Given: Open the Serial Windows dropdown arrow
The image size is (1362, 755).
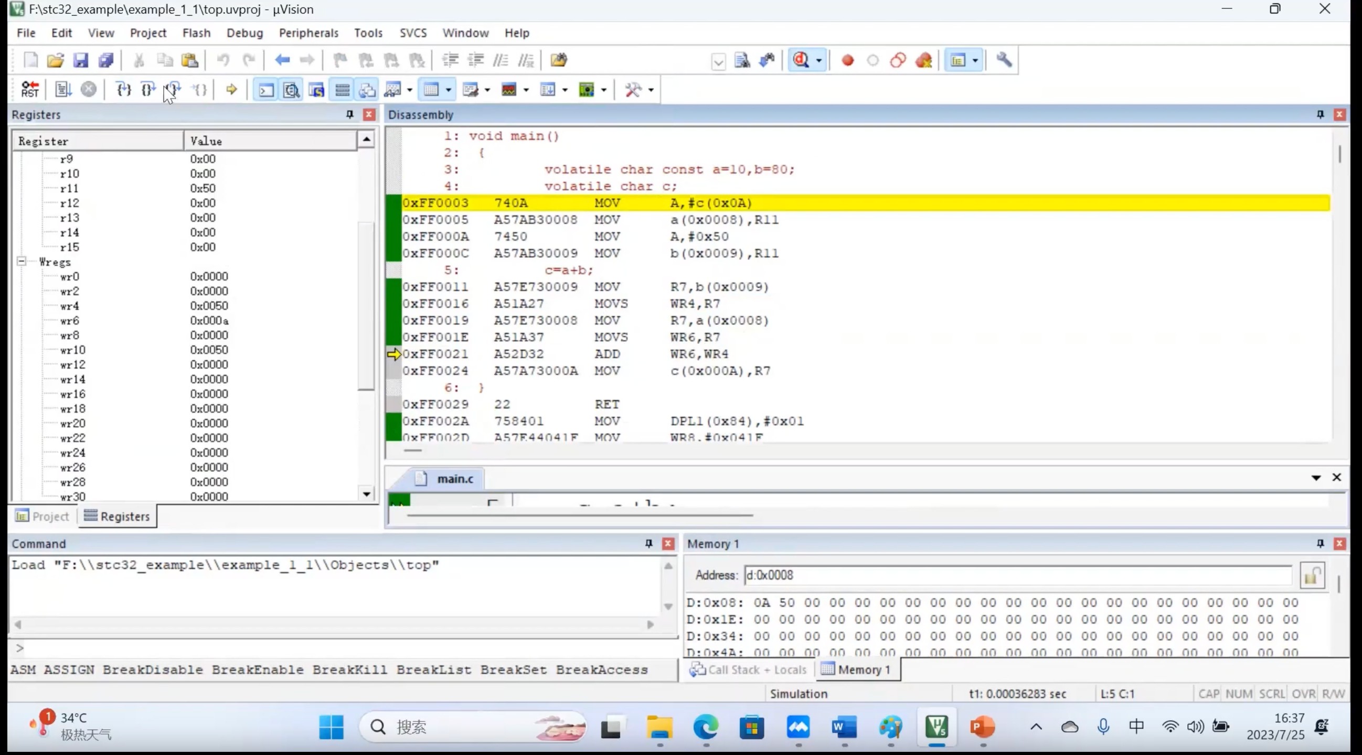Looking at the screenshot, I should 487,90.
